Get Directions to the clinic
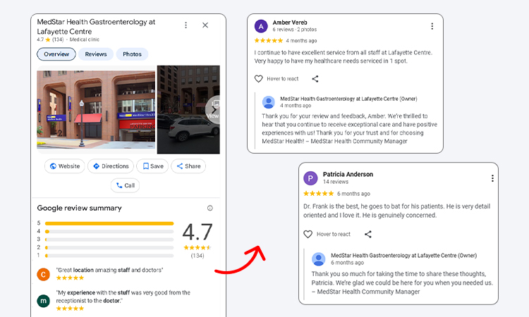The image size is (529, 317). pyautogui.click(x=111, y=166)
